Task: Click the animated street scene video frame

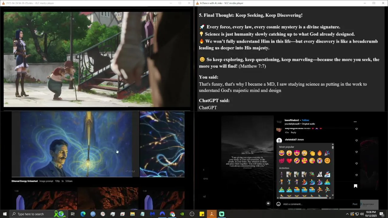Action: pos(97,59)
